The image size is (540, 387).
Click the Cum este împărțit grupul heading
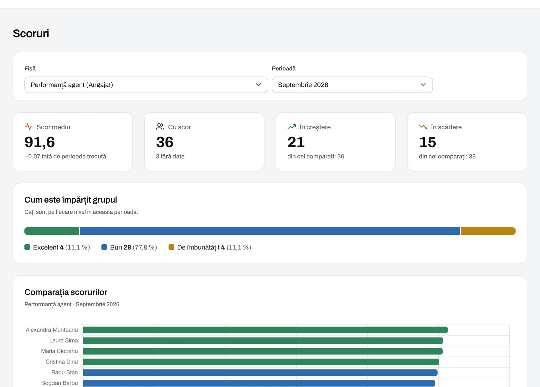(x=71, y=200)
